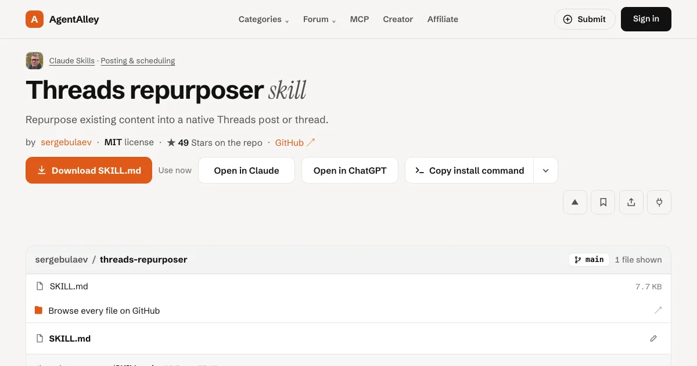
Task: Open the GitHub repo link
Action: [x=295, y=142]
